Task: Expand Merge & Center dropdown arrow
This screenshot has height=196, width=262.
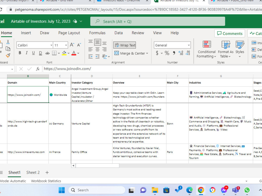Action: (x=147, y=53)
